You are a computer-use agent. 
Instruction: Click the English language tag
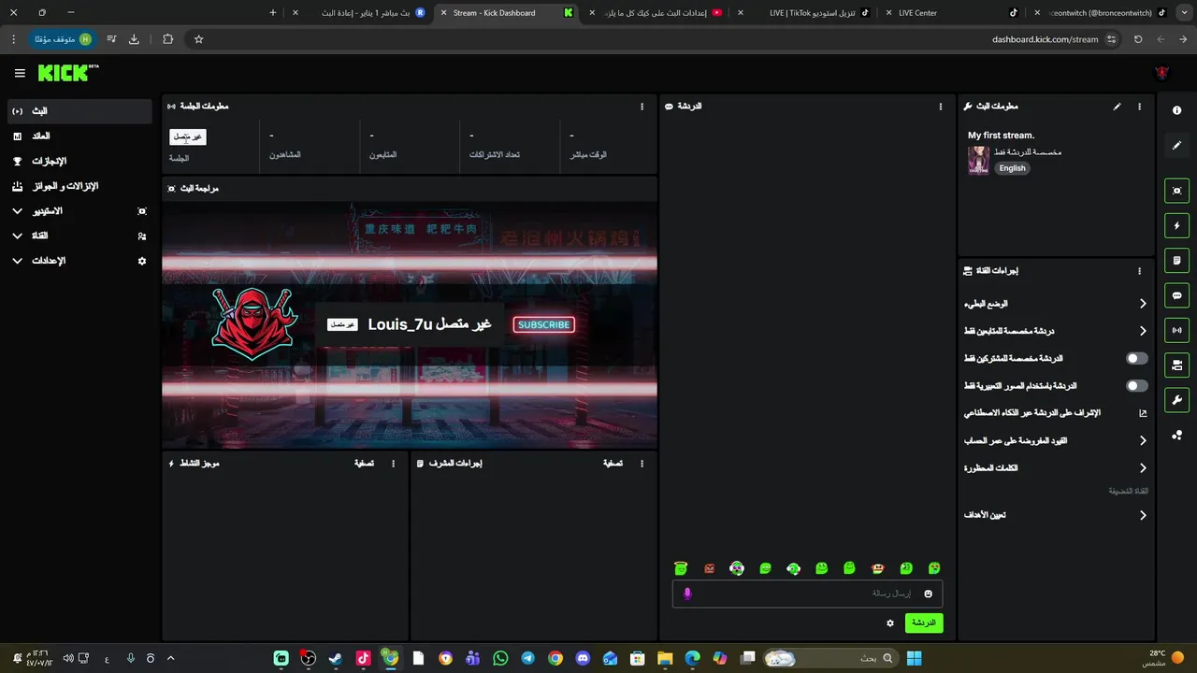[1012, 168]
